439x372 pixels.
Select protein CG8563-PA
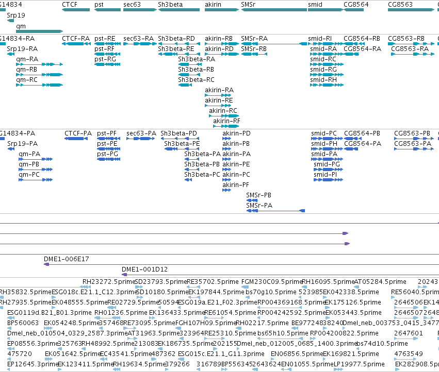coord(414,149)
